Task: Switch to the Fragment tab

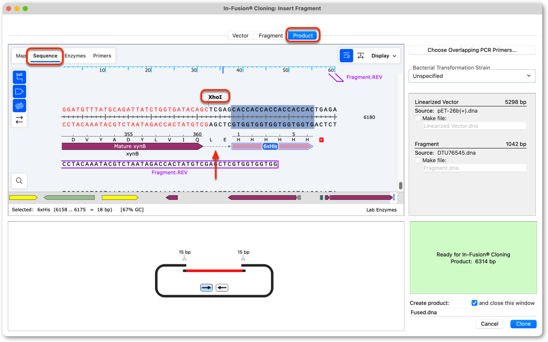Action: click(x=270, y=35)
